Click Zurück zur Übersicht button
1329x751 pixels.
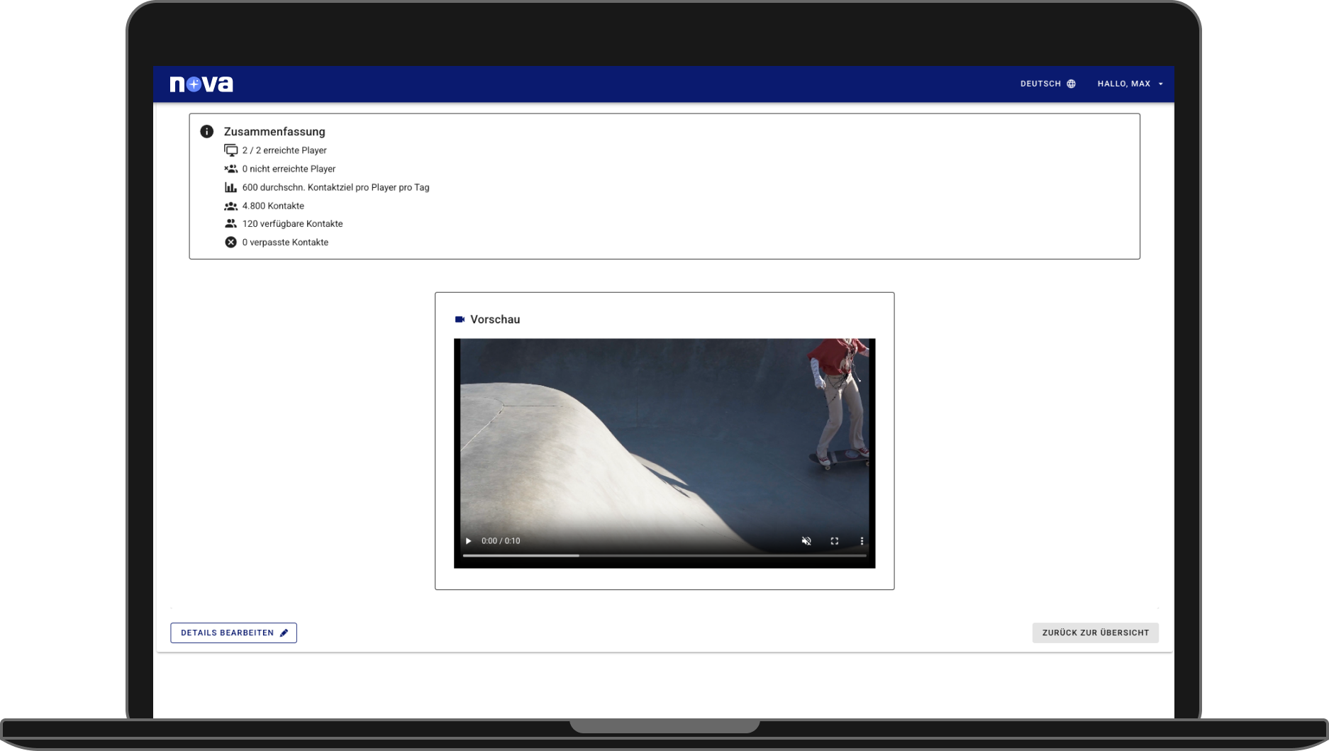click(x=1095, y=633)
